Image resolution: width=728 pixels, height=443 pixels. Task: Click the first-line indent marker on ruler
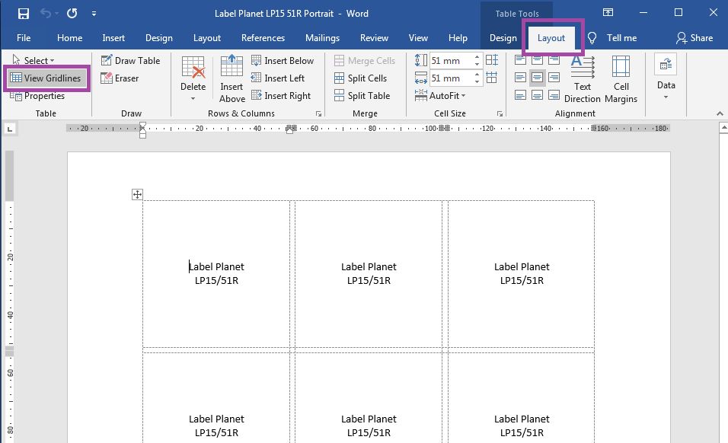pyautogui.click(x=142, y=126)
